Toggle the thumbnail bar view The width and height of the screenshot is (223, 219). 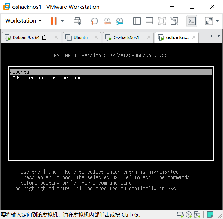click(149, 21)
